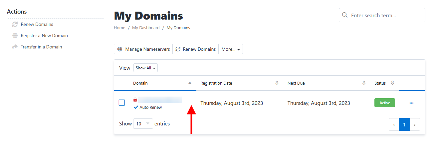This screenshot has height=147, width=432.
Task: Click the globe icon beside Register a New Domain
Action: [x=15, y=36]
